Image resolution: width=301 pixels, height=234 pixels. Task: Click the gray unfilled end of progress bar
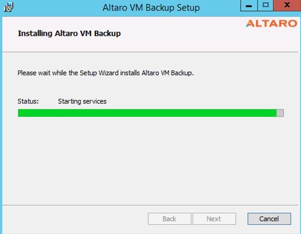coord(280,113)
